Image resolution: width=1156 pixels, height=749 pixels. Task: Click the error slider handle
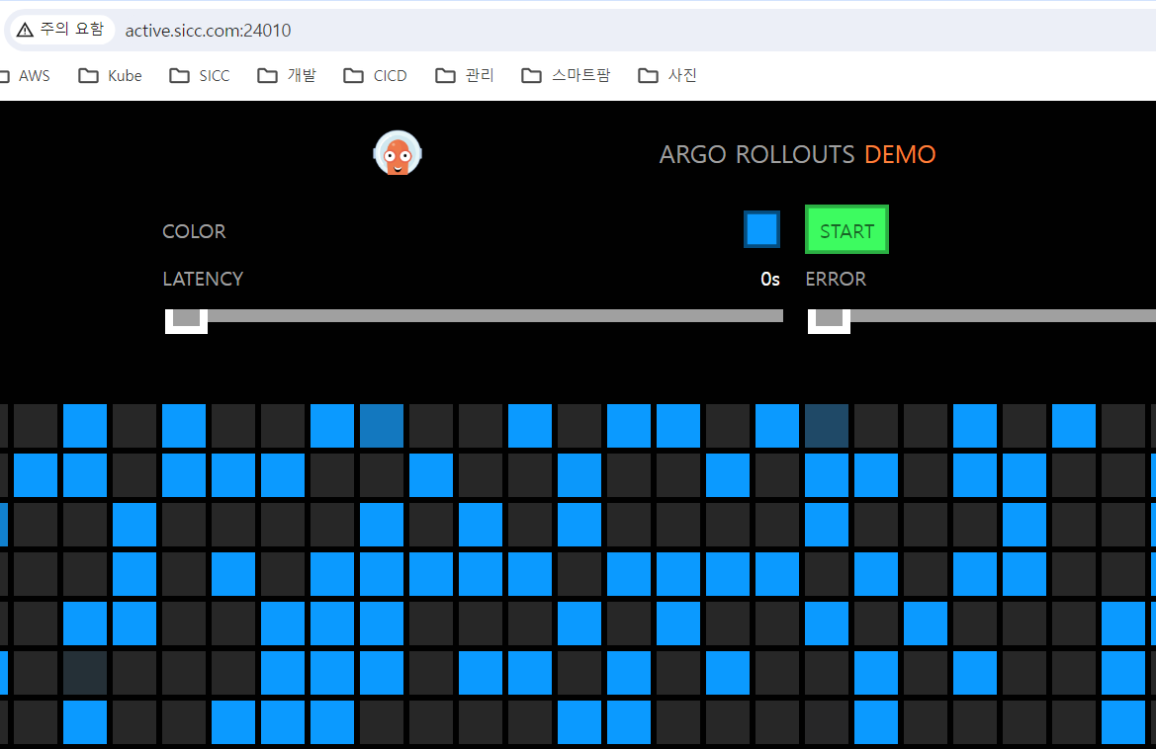point(830,320)
